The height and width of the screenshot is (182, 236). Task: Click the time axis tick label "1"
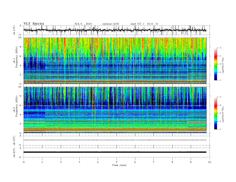coord(42,162)
